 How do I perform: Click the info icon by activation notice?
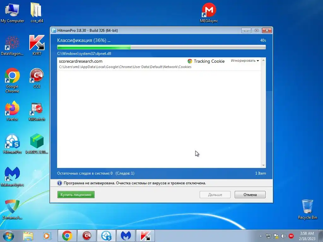pos(60,183)
